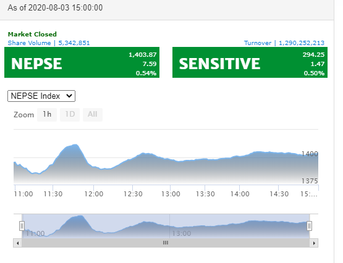Screen dimensions: 343x263
Task: Click the Turnover figure
Action: [x=302, y=43]
